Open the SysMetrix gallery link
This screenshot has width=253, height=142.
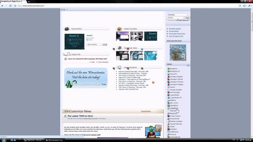click(x=173, y=129)
